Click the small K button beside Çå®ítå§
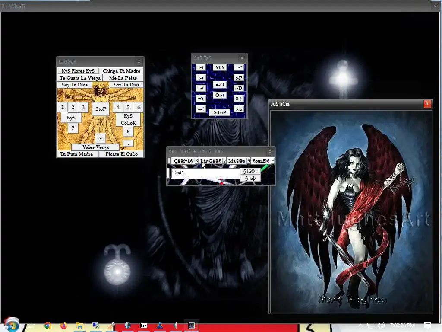The image size is (442, 332). point(197,161)
